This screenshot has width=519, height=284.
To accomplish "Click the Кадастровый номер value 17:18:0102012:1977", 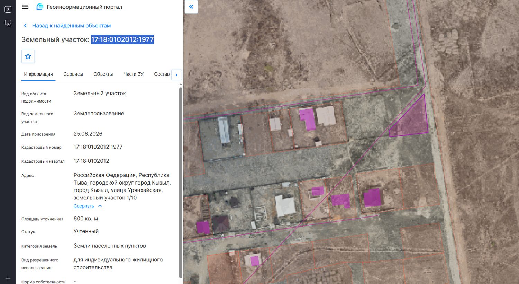I will point(98,147).
